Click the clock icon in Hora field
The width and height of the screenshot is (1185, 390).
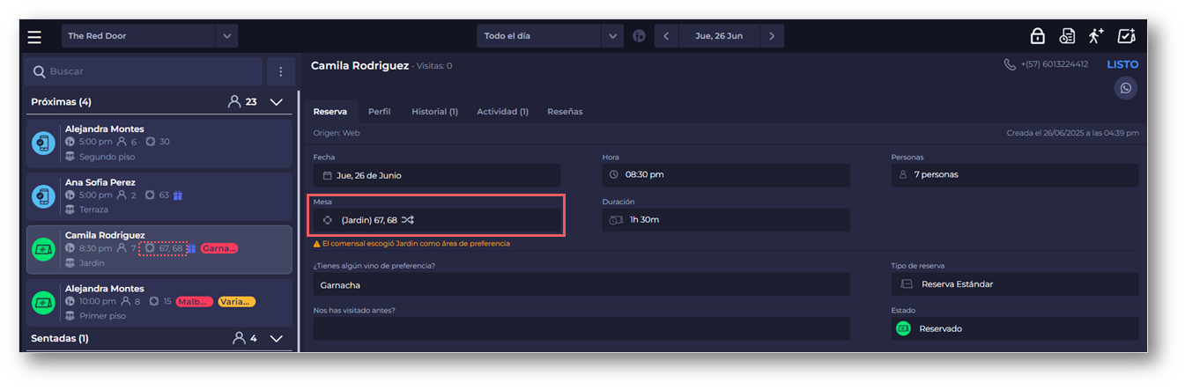615,174
